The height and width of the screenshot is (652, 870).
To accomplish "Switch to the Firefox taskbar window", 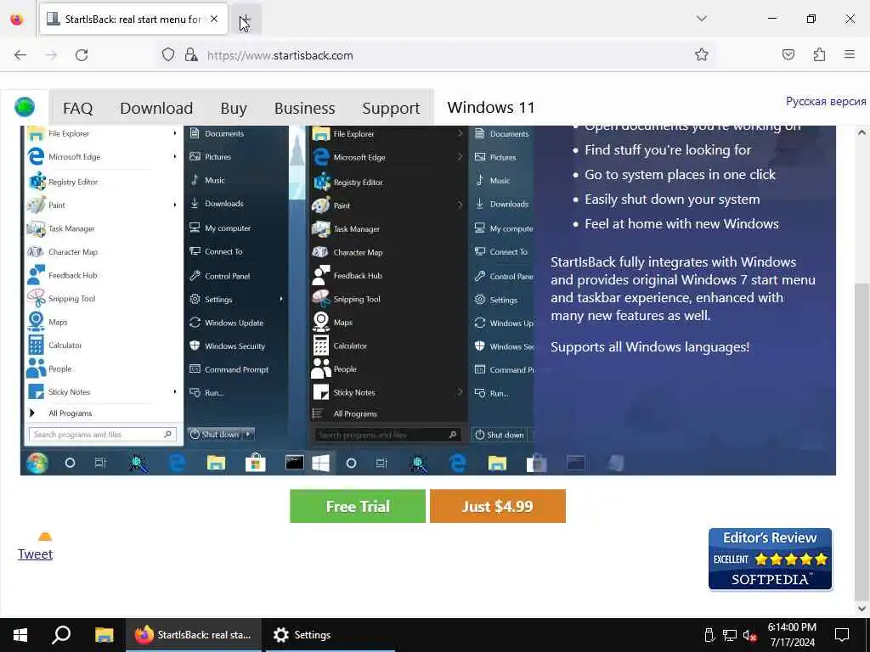I will coord(194,635).
